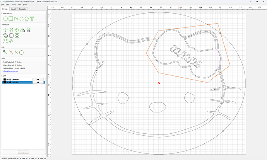Screen dimensions: 267x160
Task: Select the hello kitty layer row
Action: point(24,82)
